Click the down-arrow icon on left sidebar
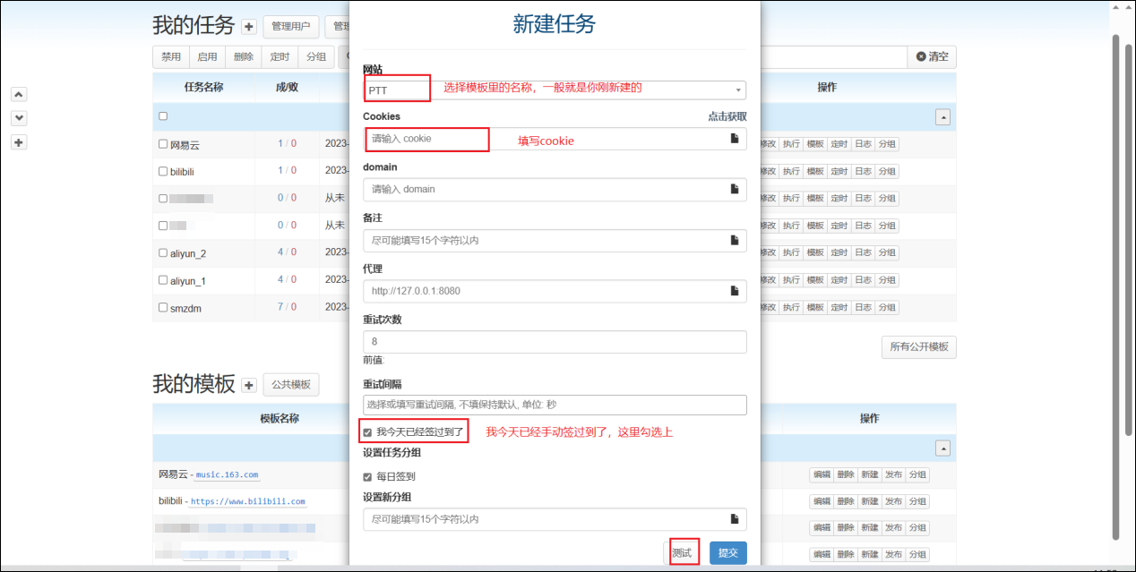Screen dimensions: 1136x572 pos(19,118)
